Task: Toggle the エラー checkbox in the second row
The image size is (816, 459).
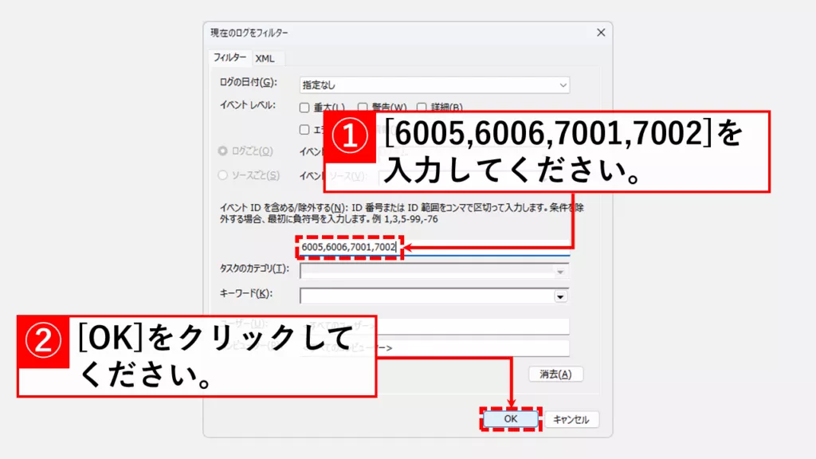Action: pyautogui.click(x=304, y=129)
